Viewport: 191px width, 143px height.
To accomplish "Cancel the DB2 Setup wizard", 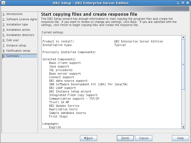I will [x=144, y=138].
